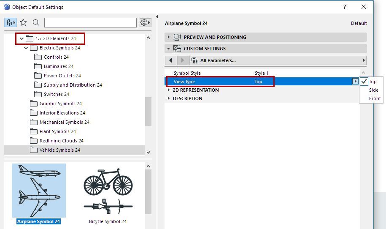Click the search magnifier icon
The width and height of the screenshot is (386, 229).
coord(36,23)
